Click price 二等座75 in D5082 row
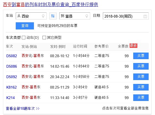155x115 pixels. tap(102, 56)
